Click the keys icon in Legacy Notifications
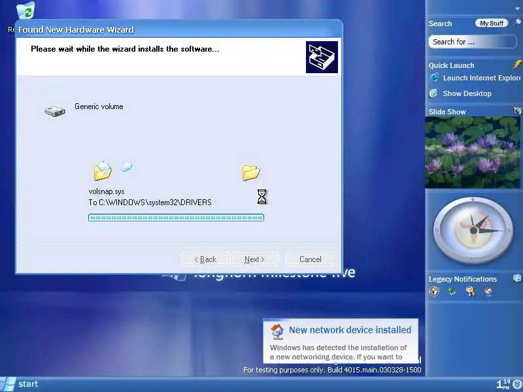Screen dimensions: 523x392 point(470,291)
